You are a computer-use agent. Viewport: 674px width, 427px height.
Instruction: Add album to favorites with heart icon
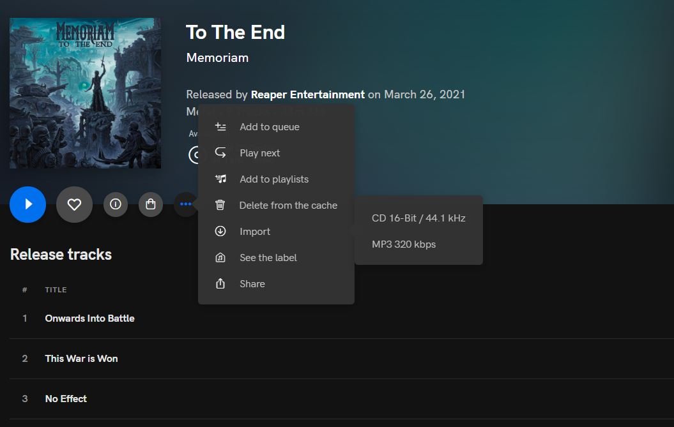coord(74,204)
